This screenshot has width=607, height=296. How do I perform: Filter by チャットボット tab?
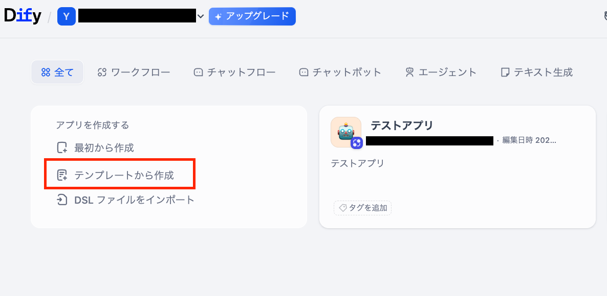click(x=340, y=72)
